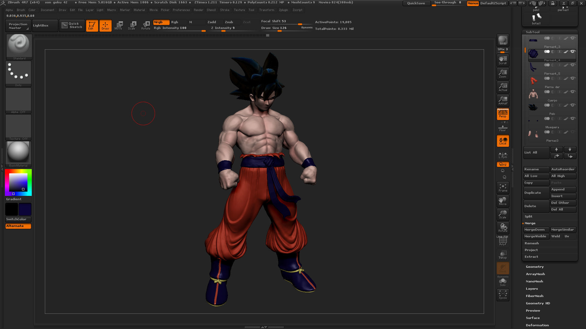Click the right-shelf Rotate icon
Screen dimensions: 586x329
[503, 228]
